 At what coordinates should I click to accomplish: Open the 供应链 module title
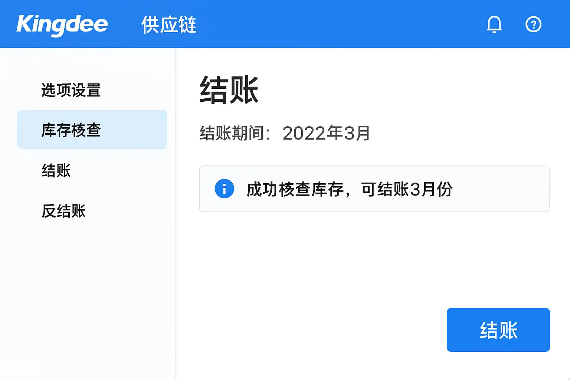[169, 25]
